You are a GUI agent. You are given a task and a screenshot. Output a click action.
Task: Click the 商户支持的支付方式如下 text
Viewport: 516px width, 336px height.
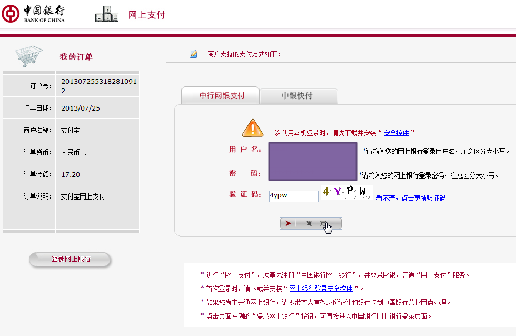coord(244,54)
